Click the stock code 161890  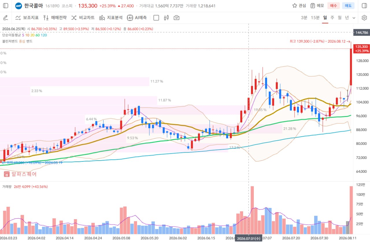tap(52, 6)
